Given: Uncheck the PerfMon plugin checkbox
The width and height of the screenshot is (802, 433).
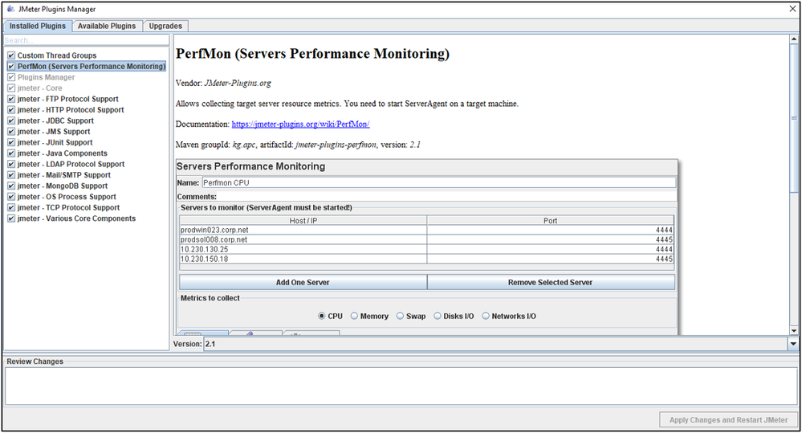Looking at the screenshot, I should click(x=11, y=66).
